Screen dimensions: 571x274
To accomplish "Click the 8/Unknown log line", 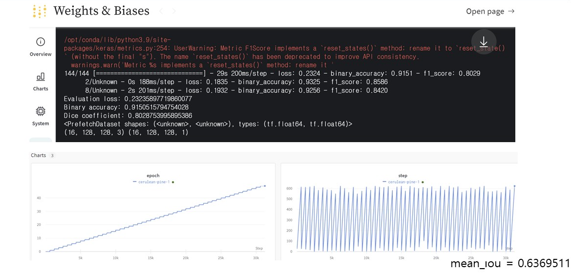I will (236, 90).
